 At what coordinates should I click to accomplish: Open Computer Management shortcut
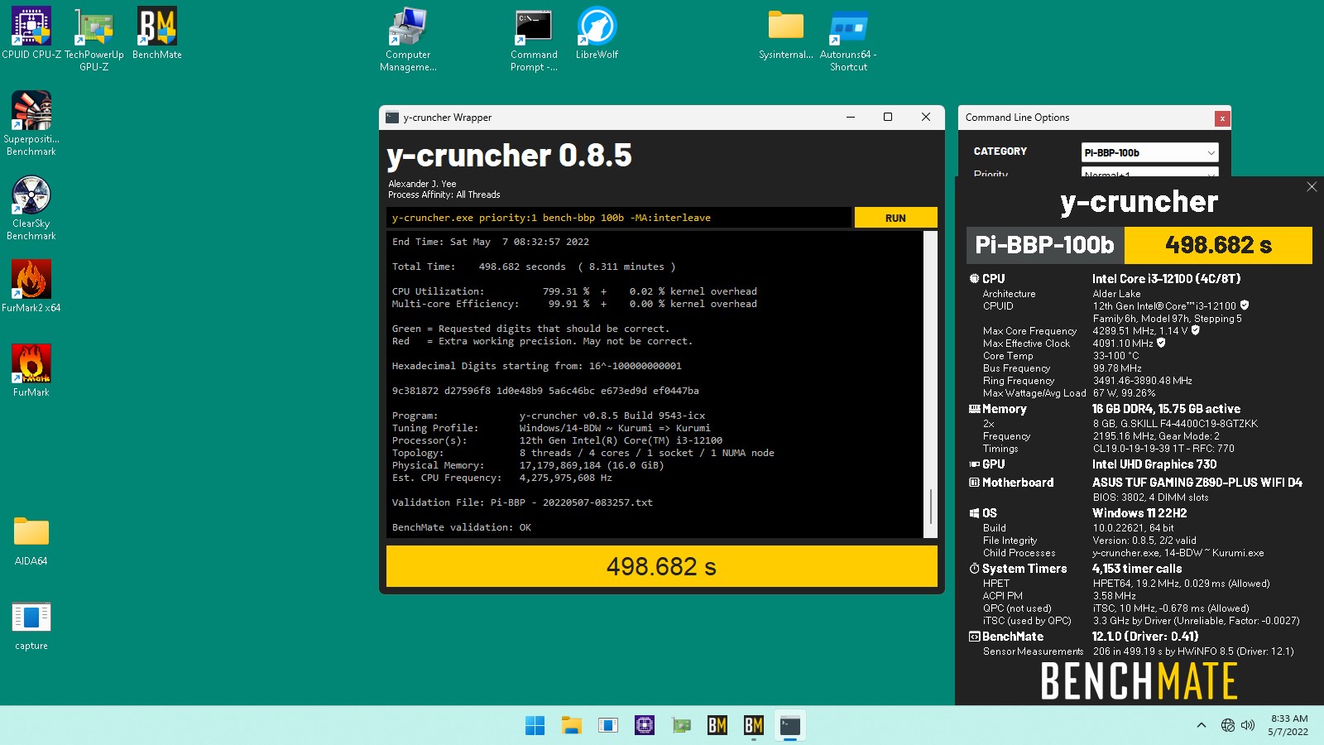tap(408, 39)
